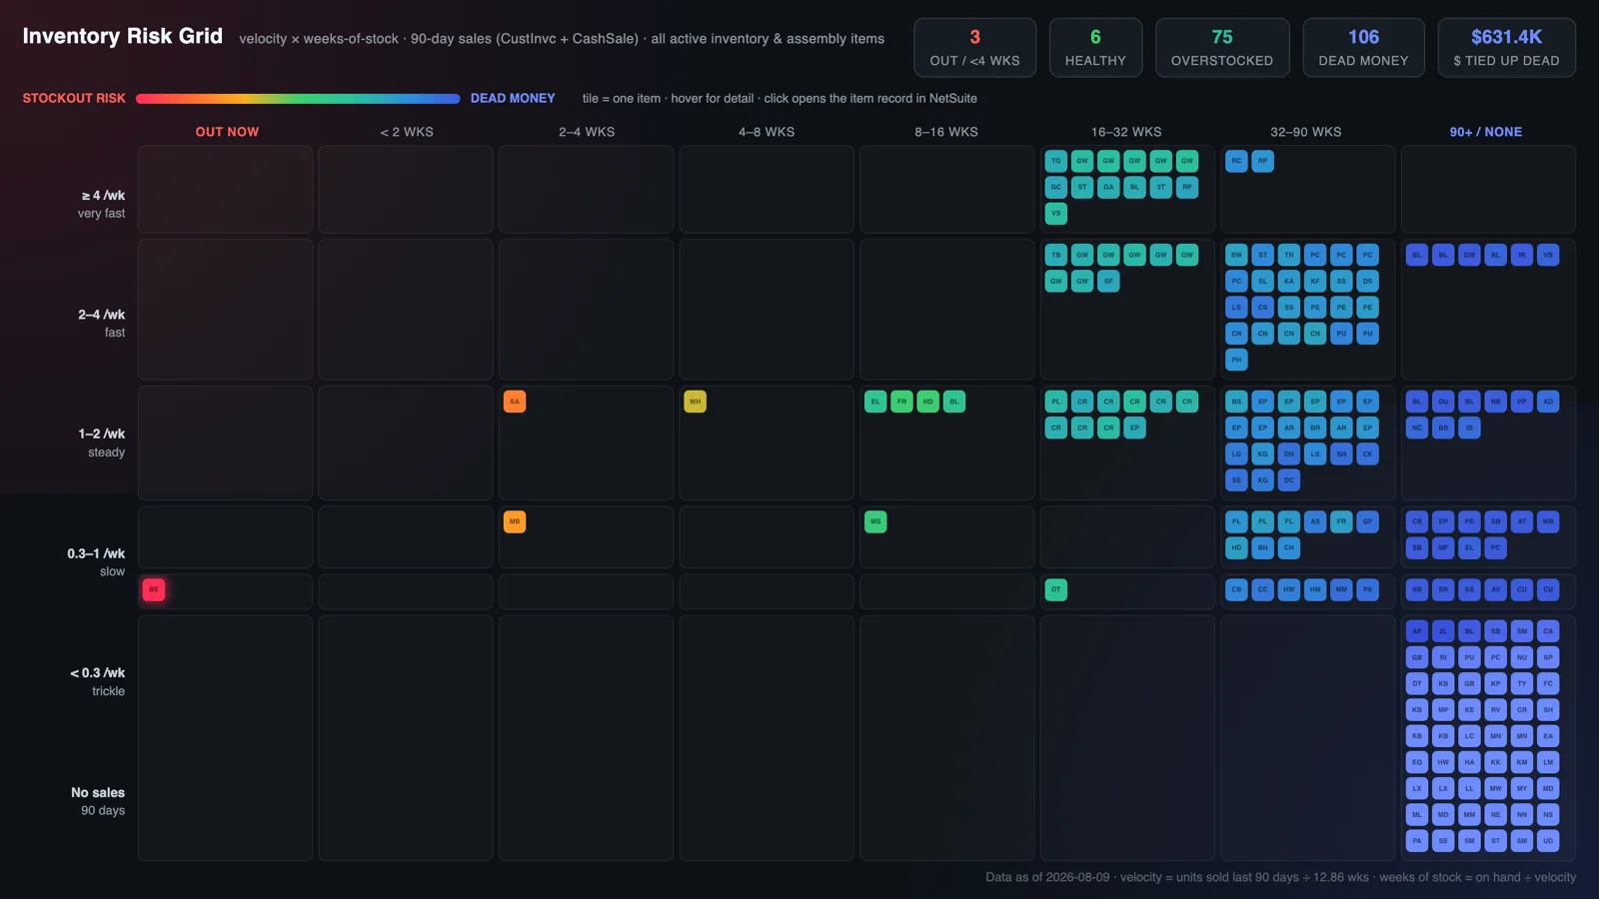This screenshot has width=1599, height=899.
Task: Click the 8–16 WKS column header
Action: pyautogui.click(x=946, y=132)
